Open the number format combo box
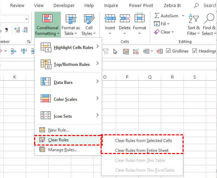The height and width of the screenshot is (178, 217). pos(14,19)
